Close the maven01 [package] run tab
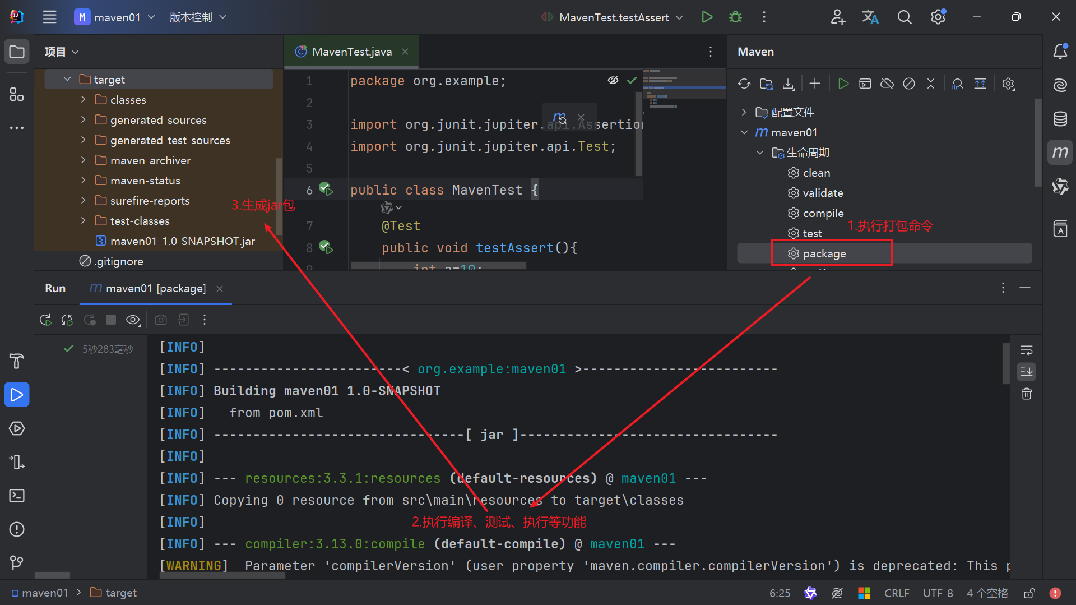The width and height of the screenshot is (1076, 605). pyautogui.click(x=220, y=288)
